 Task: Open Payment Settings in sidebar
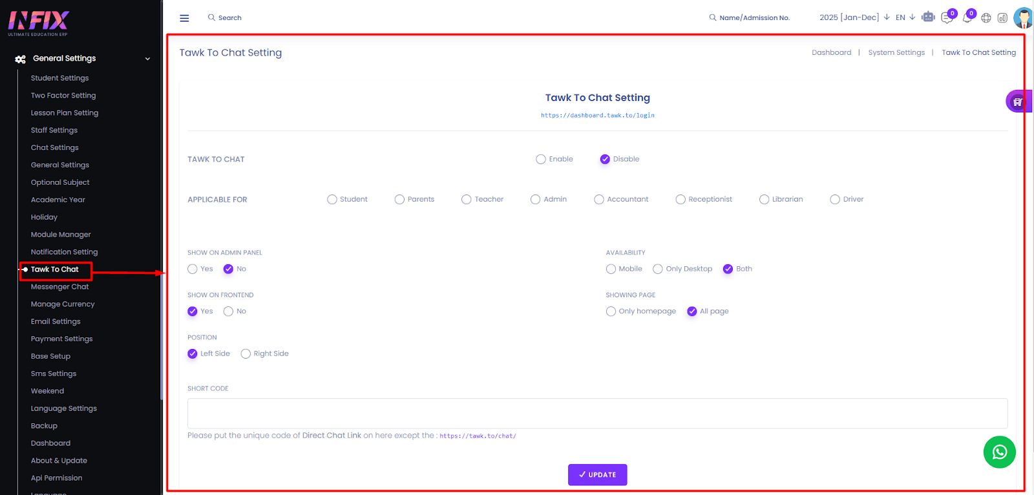click(62, 339)
